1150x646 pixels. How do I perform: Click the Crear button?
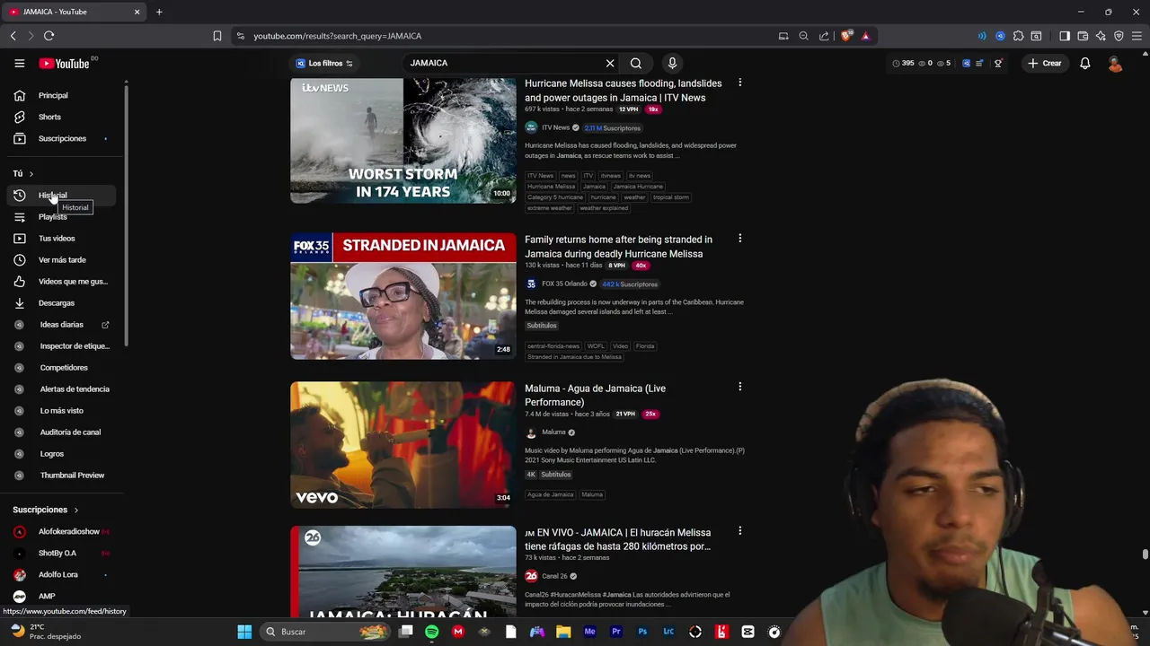click(1045, 63)
